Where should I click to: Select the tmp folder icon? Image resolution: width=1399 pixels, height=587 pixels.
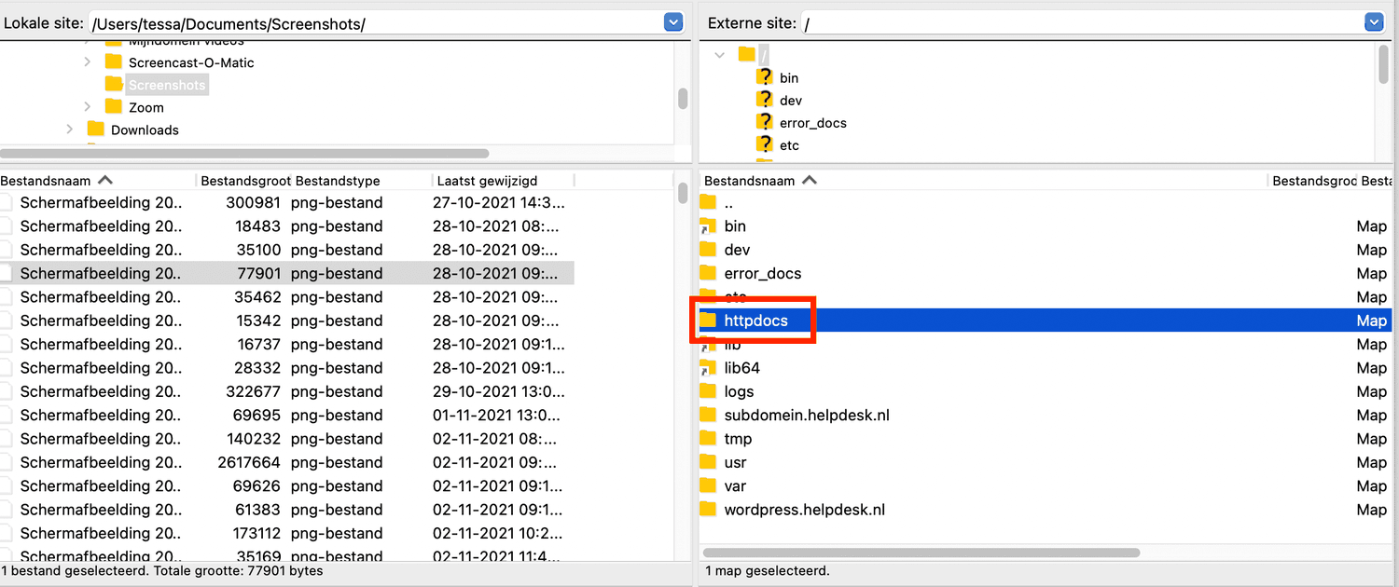(x=708, y=439)
